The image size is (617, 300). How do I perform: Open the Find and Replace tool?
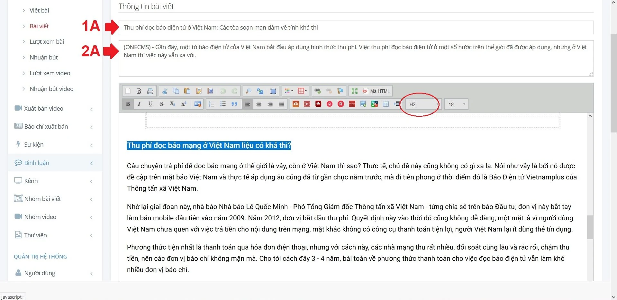pyautogui.click(x=260, y=91)
